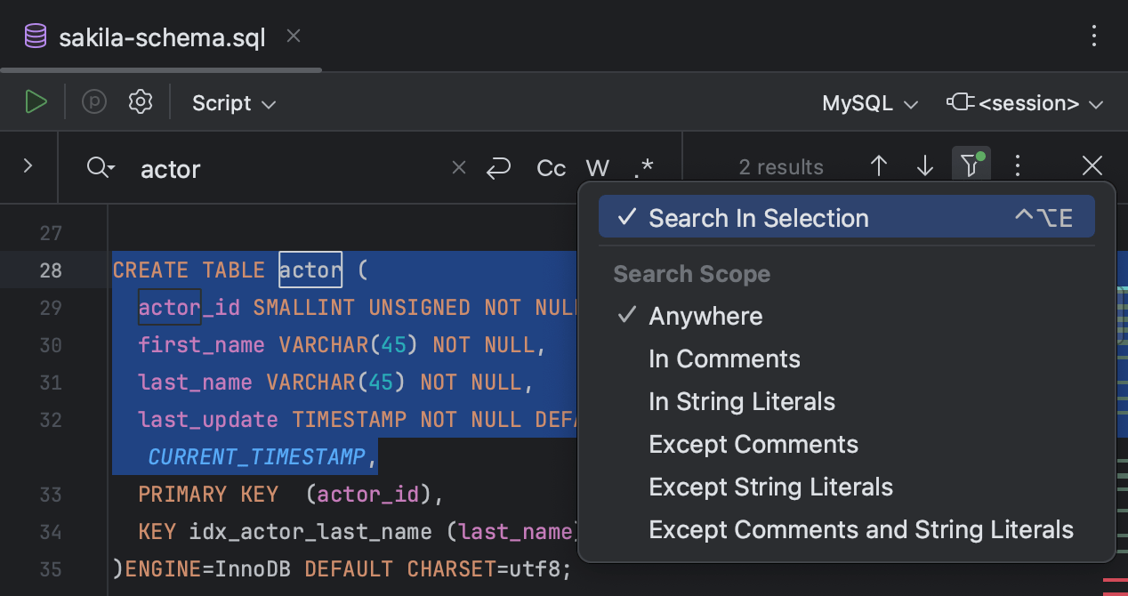Image resolution: width=1128 pixels, height=596 pixels.
Task: Open the search filter funnel icon
Action: 971,165
